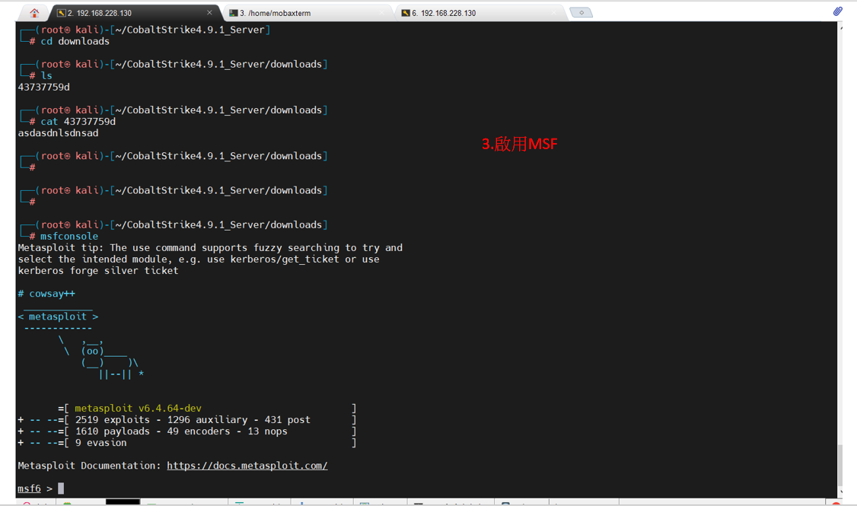
Task: Click the paperclip attach icon
Action: 837,11
